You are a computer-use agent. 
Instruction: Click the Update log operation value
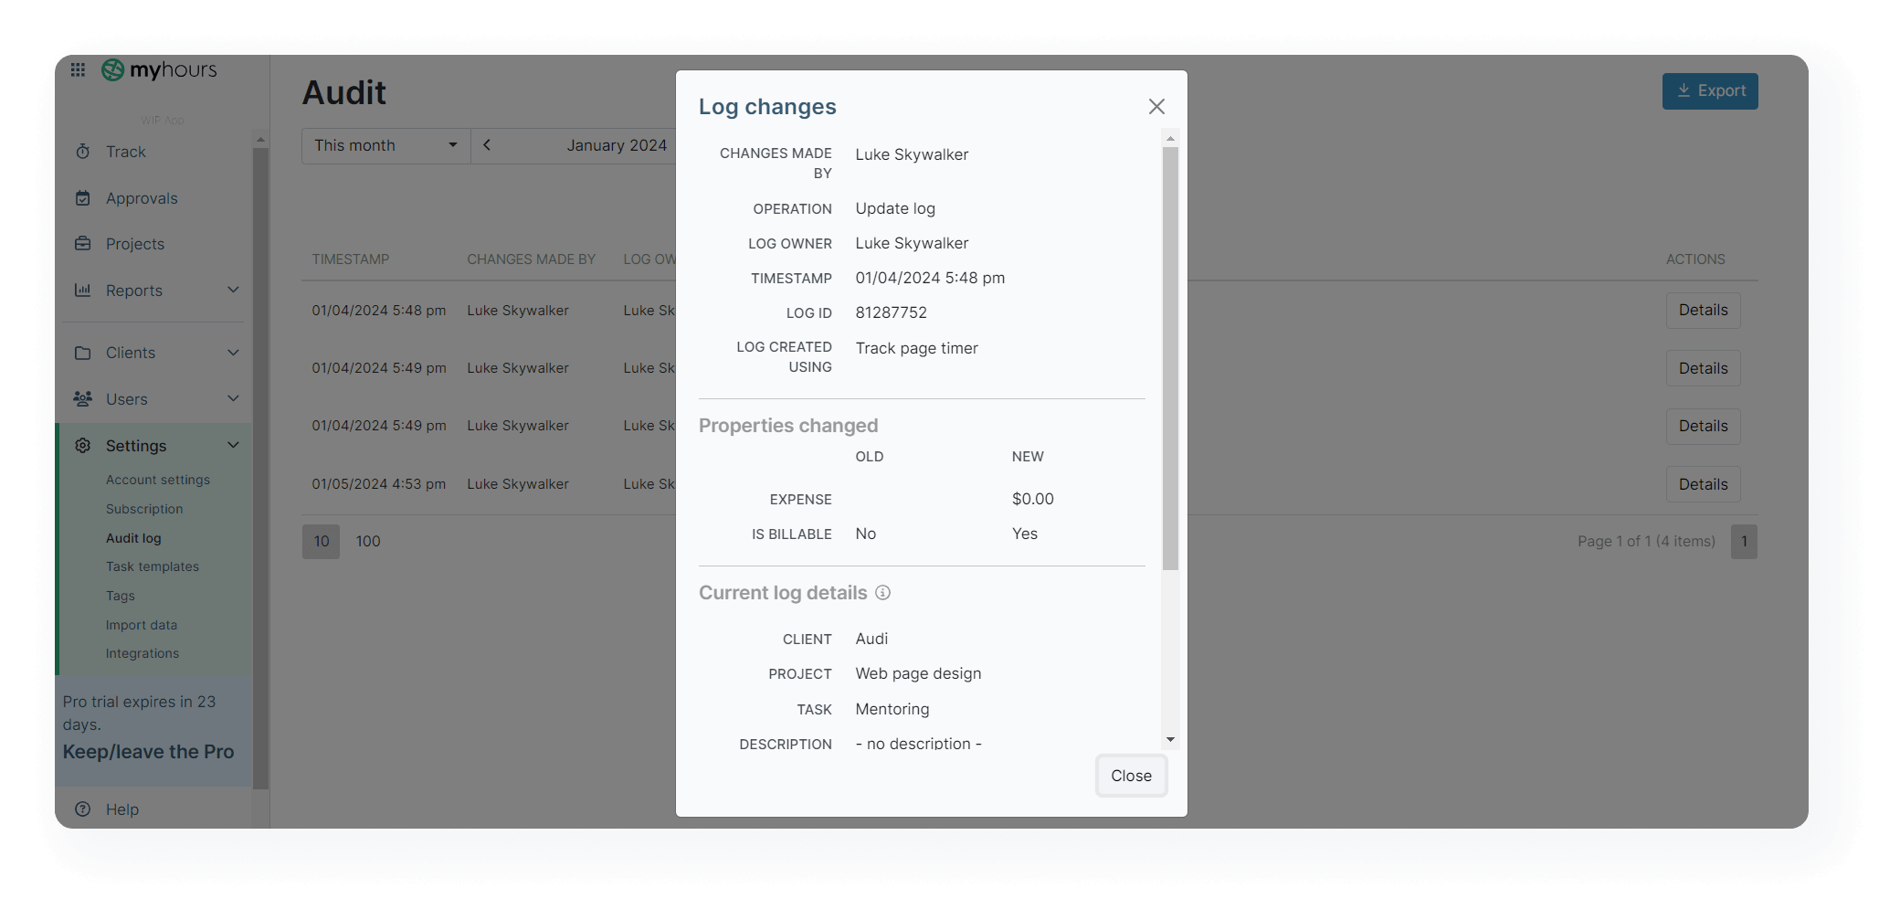pyautogui.click(x=895, y=208)
